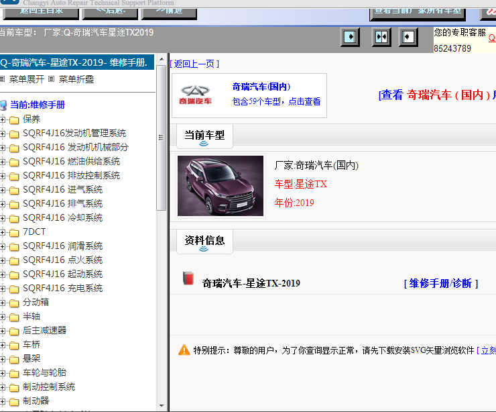496x412 pixels.
Task: Click 查看 奇瑞汽车 (国内) all models link
Action: (437, 95)
